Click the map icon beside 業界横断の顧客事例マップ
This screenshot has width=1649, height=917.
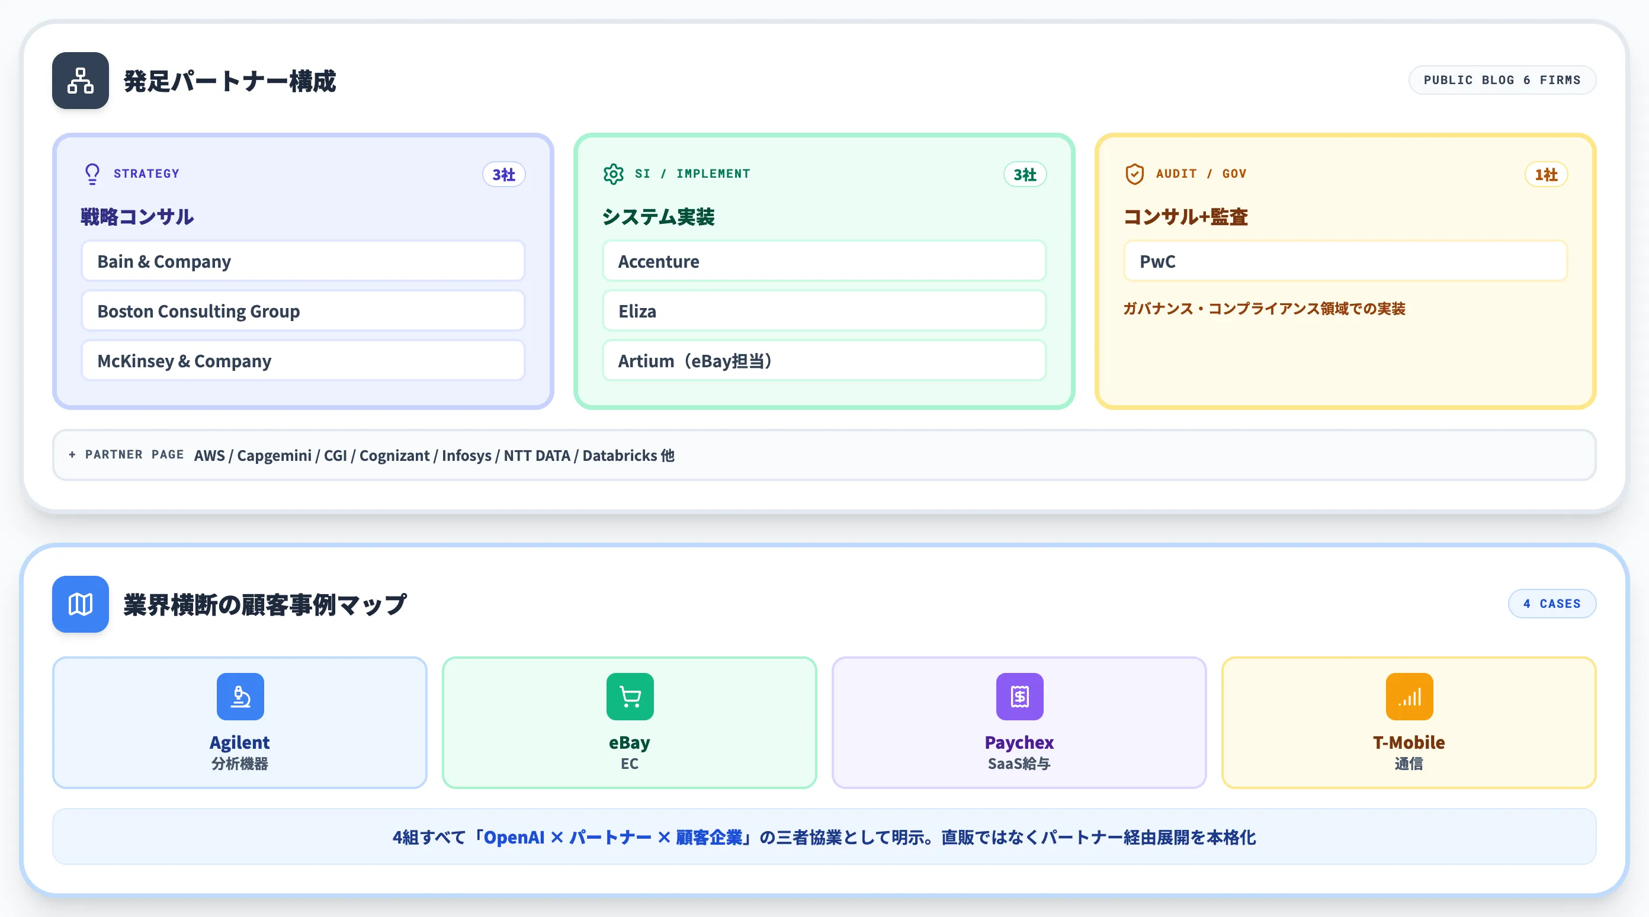coord(80,604)
